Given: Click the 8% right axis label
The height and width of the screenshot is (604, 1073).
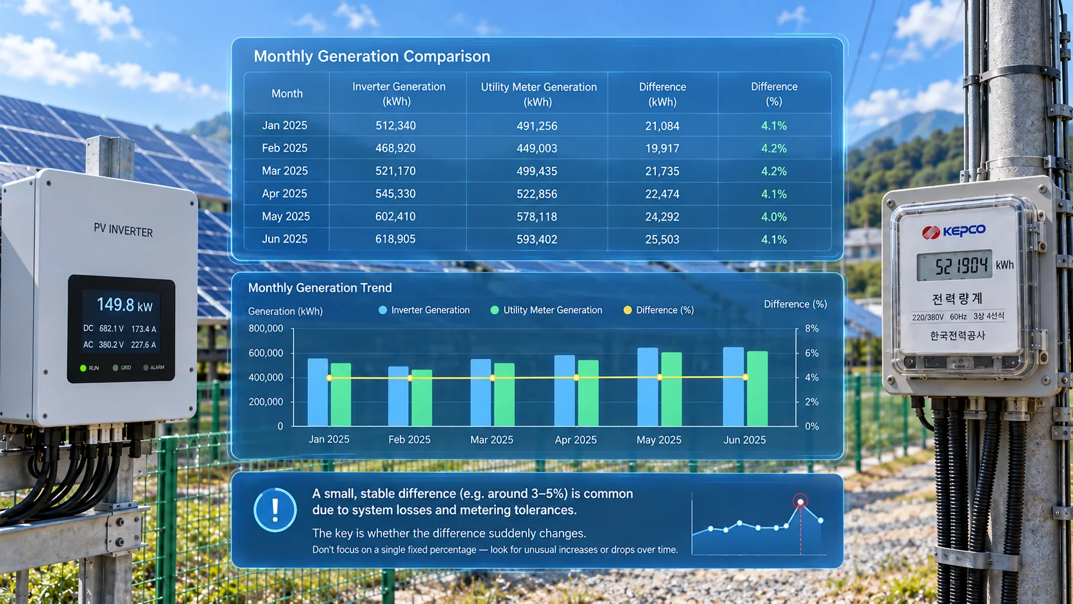Looking at the screenshot, I should 812,329.
